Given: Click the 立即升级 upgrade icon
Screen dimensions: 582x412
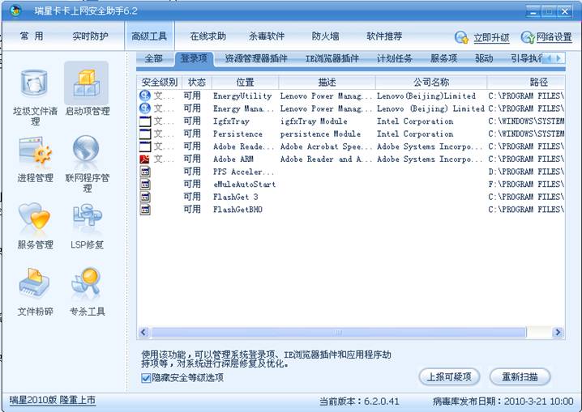Looking at the screenshot, I should click(461, 37).
